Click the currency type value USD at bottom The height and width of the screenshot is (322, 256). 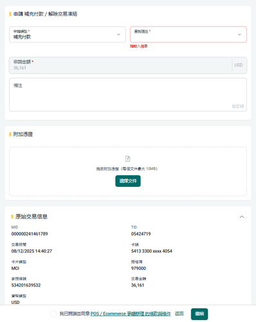[x=15, y=303]
